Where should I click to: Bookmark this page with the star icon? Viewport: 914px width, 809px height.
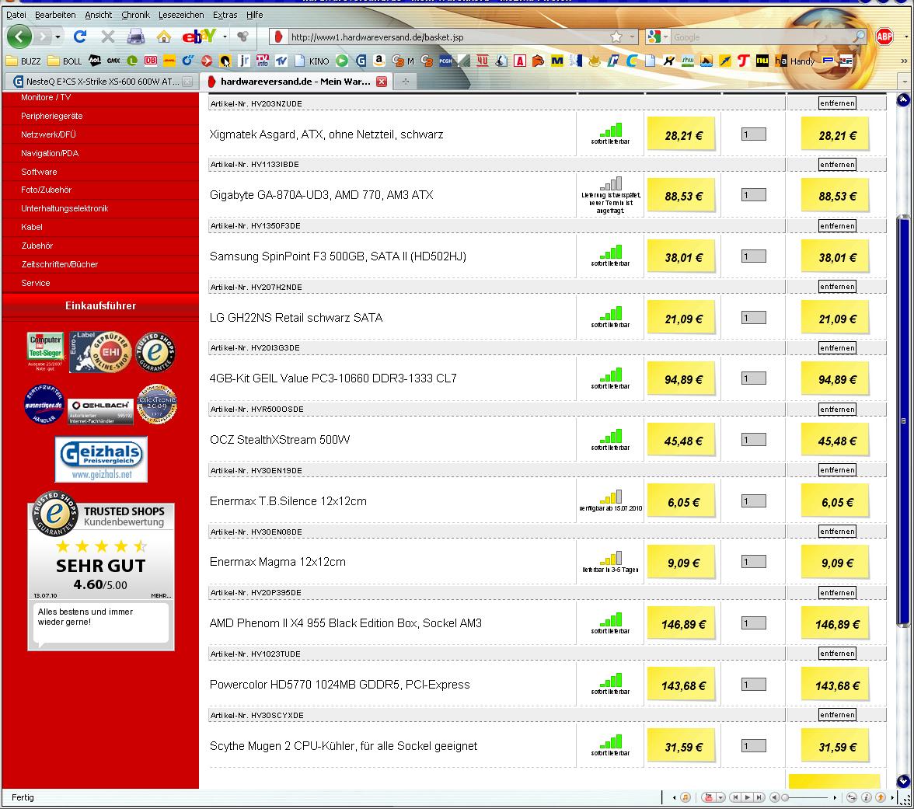616,37
